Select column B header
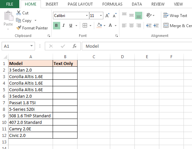Screen dimensions: 192x149 pos(65,57)
